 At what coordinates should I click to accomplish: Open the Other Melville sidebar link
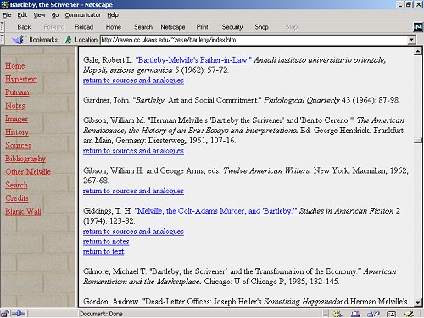28,172
